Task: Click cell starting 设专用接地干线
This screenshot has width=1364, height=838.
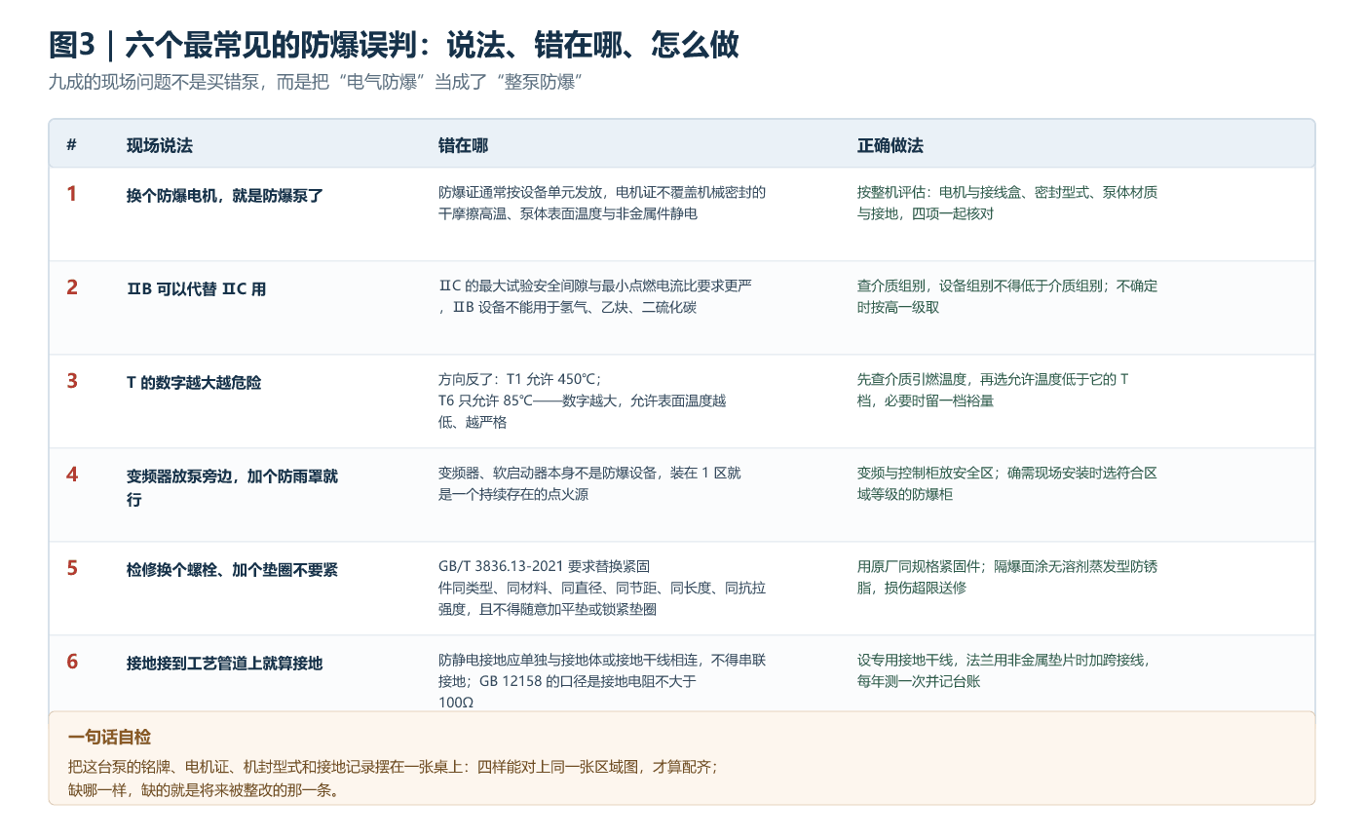Action: tap(1004, 670)
